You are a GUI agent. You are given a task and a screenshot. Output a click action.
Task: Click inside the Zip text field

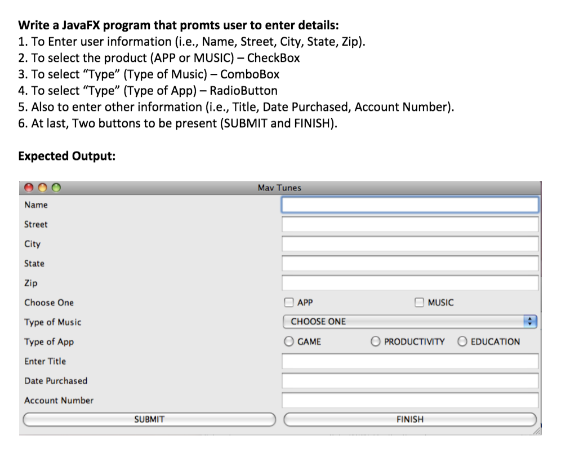410,283
